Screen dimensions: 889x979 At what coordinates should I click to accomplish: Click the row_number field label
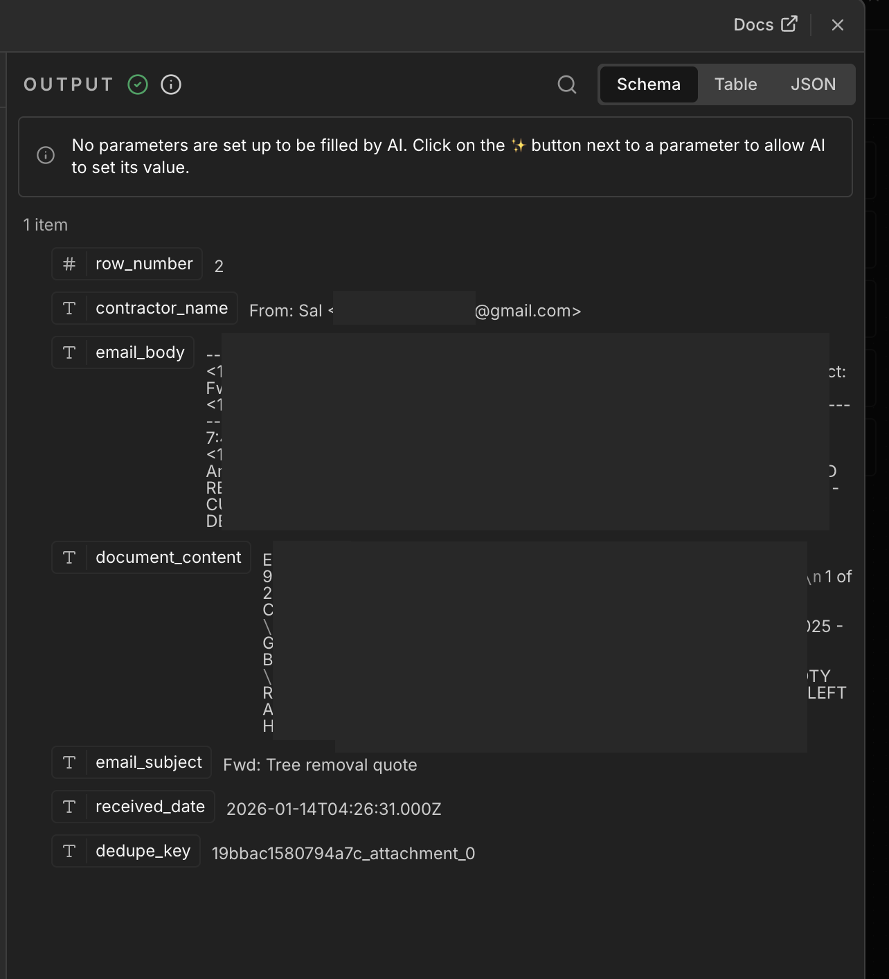coord(144,264)
